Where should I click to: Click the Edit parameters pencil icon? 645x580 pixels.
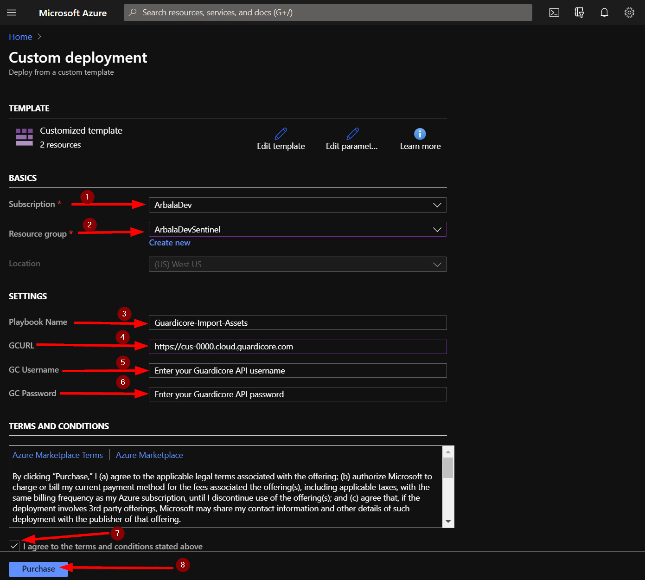tap(352, 134)
